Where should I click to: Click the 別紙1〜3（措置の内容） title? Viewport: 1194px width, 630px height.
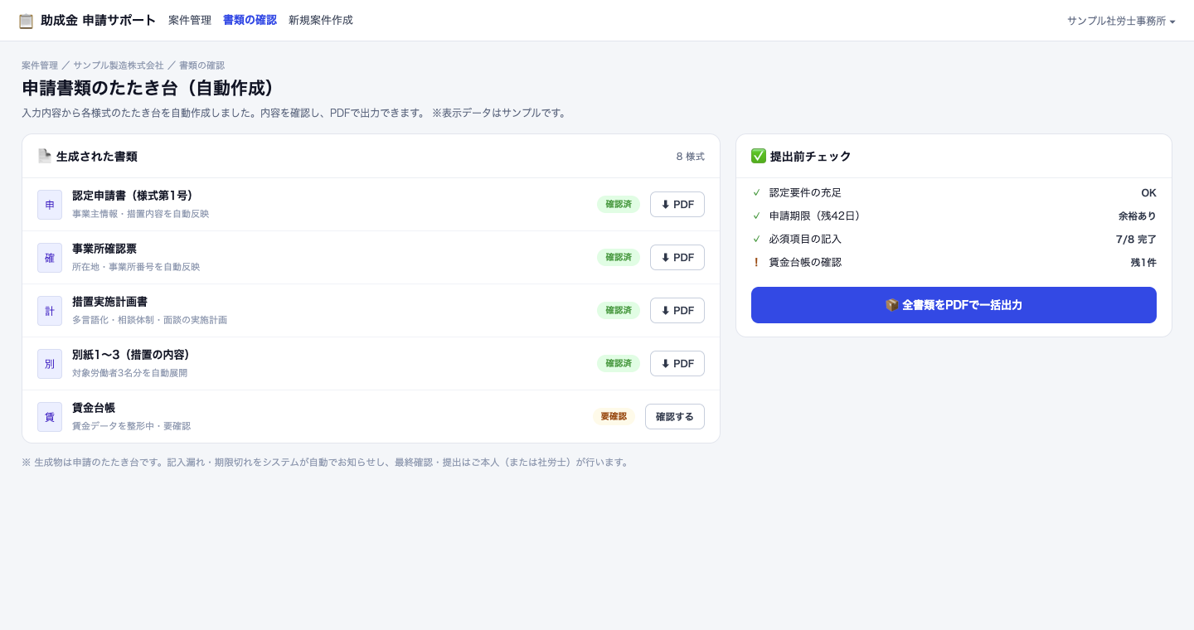(x=133, y=355)
